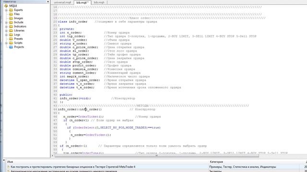This screenshot has width=307, height=172.
Task: Click the Scripts folder icon
Action: point(11,43)
